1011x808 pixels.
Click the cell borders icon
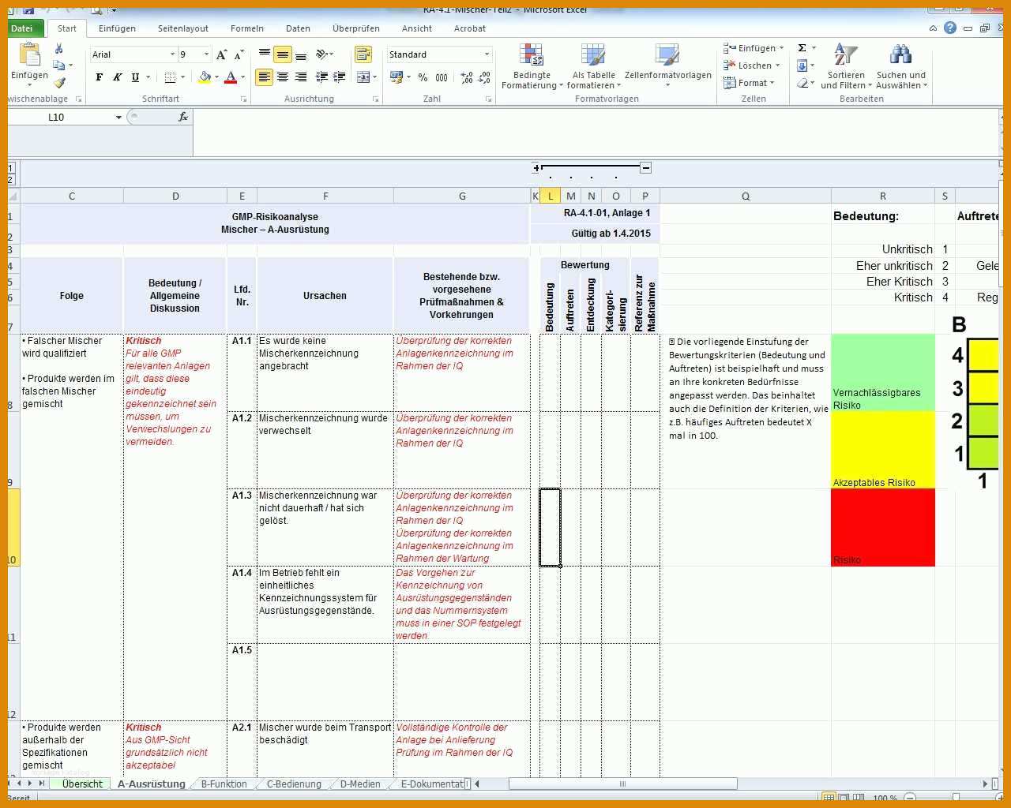coord(170,77)
